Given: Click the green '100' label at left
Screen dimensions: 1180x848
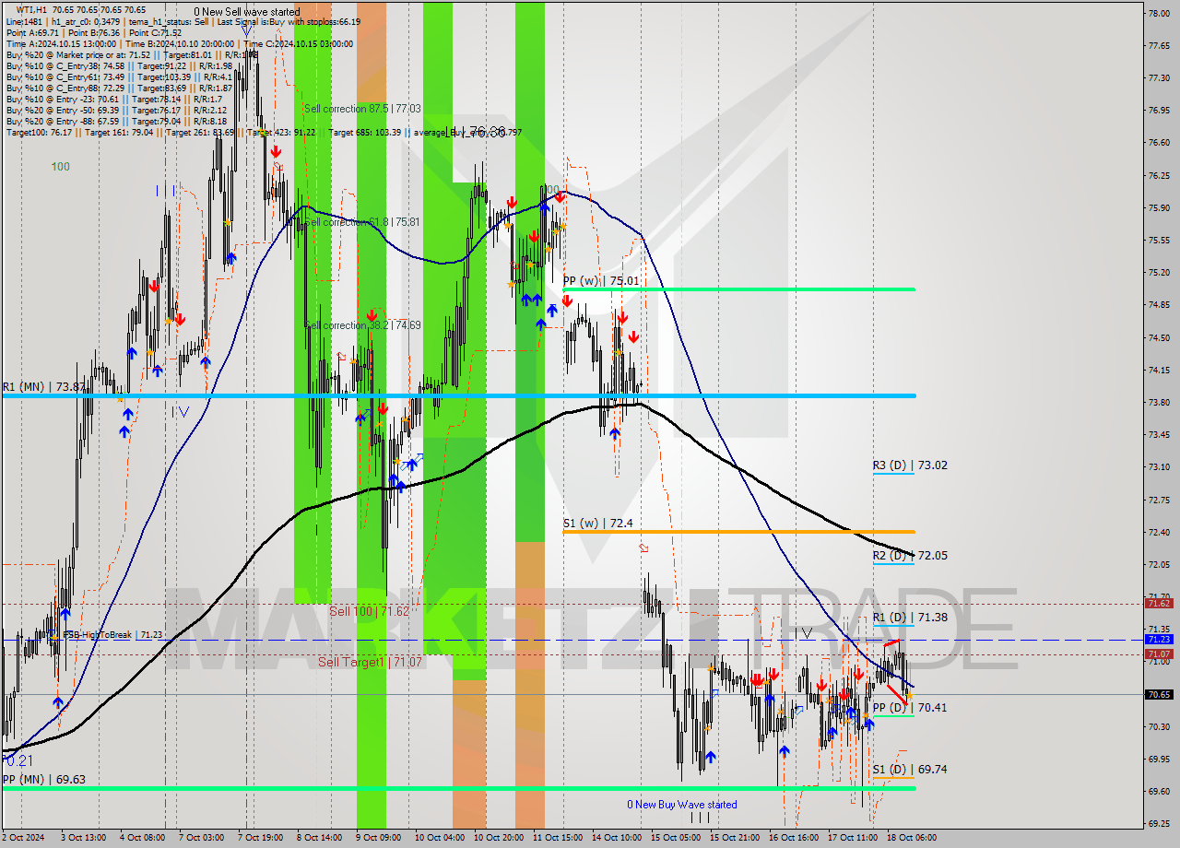Looking at the screenshot, I should 60,167.
